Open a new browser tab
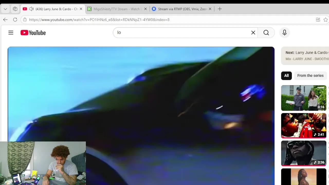Screen dimensions: 329x185 (220, 9)
